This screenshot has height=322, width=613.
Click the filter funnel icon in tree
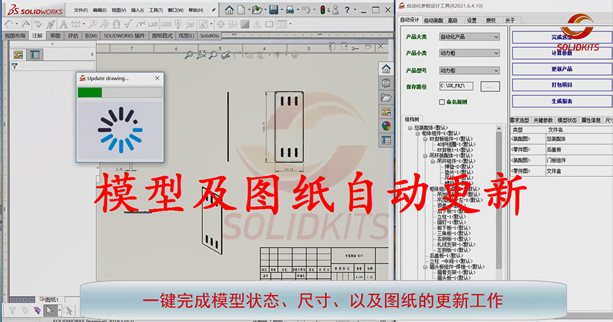click(x=15, y=66)
